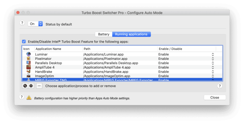Open Enable/Disable selector for Luminar

coord(213,54)
